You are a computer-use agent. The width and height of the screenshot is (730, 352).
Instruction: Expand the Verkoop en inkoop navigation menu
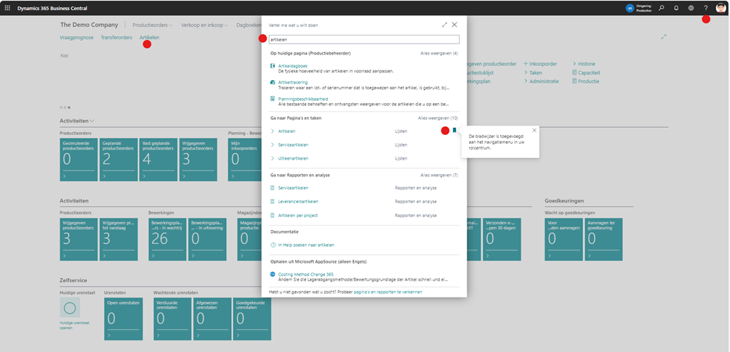tap(204, 25)
